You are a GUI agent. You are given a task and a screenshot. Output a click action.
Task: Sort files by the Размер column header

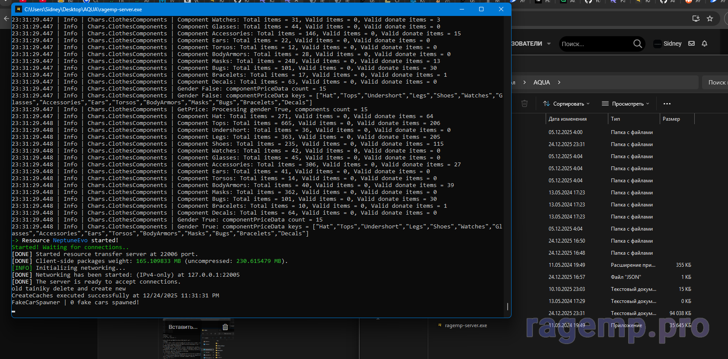(x=671, y=119)
